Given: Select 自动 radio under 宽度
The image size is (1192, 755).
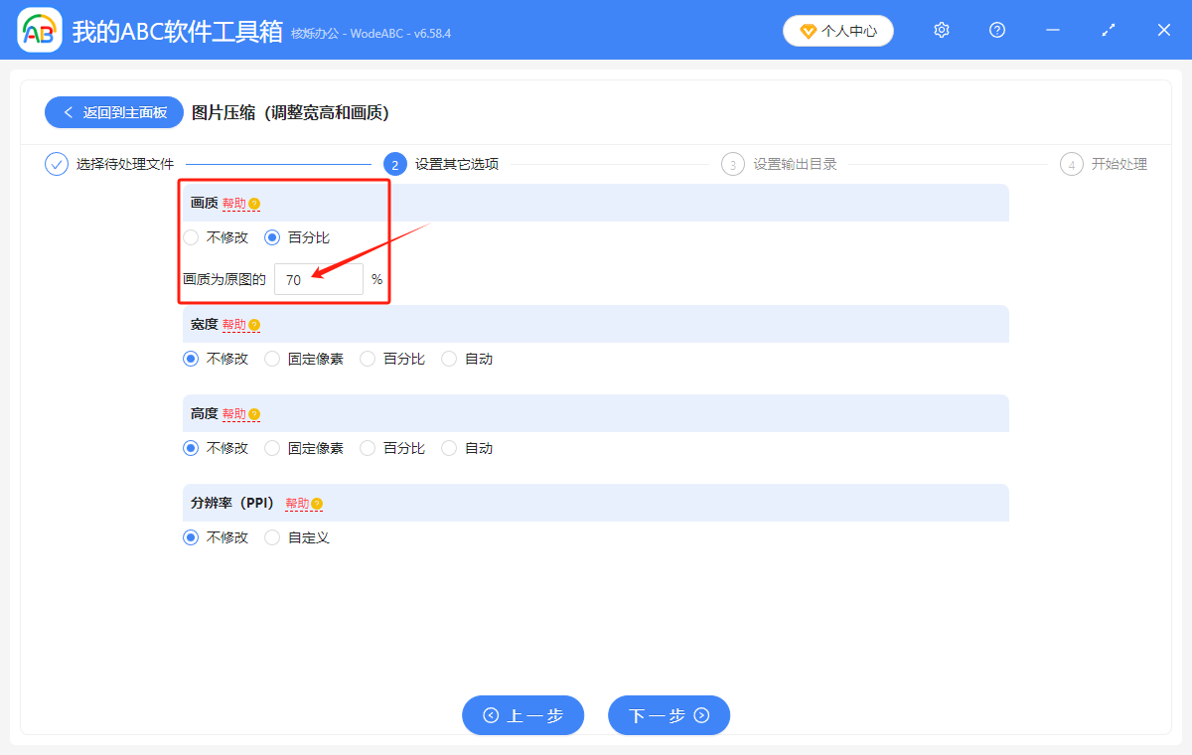Looking at the screenshot, I should click(448, 359).
